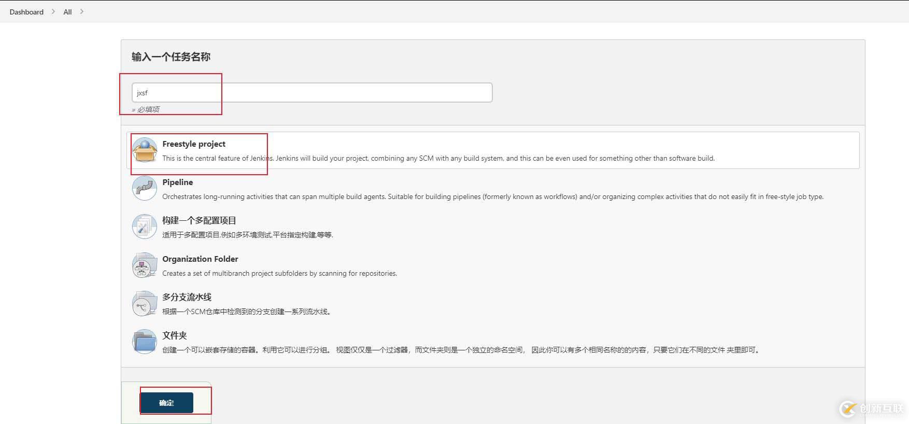909x424 pixels.
Task: Choose the 构建一个多配置项目 title
Action: click(199, 221)
